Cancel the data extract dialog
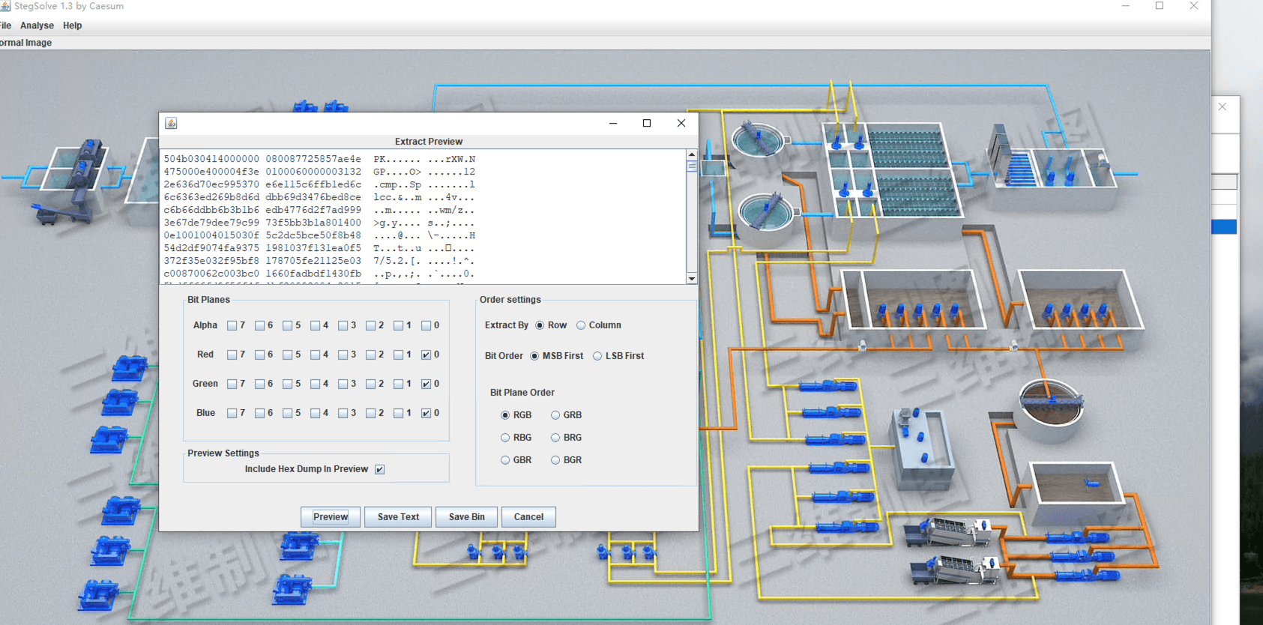 pos(528,517)
